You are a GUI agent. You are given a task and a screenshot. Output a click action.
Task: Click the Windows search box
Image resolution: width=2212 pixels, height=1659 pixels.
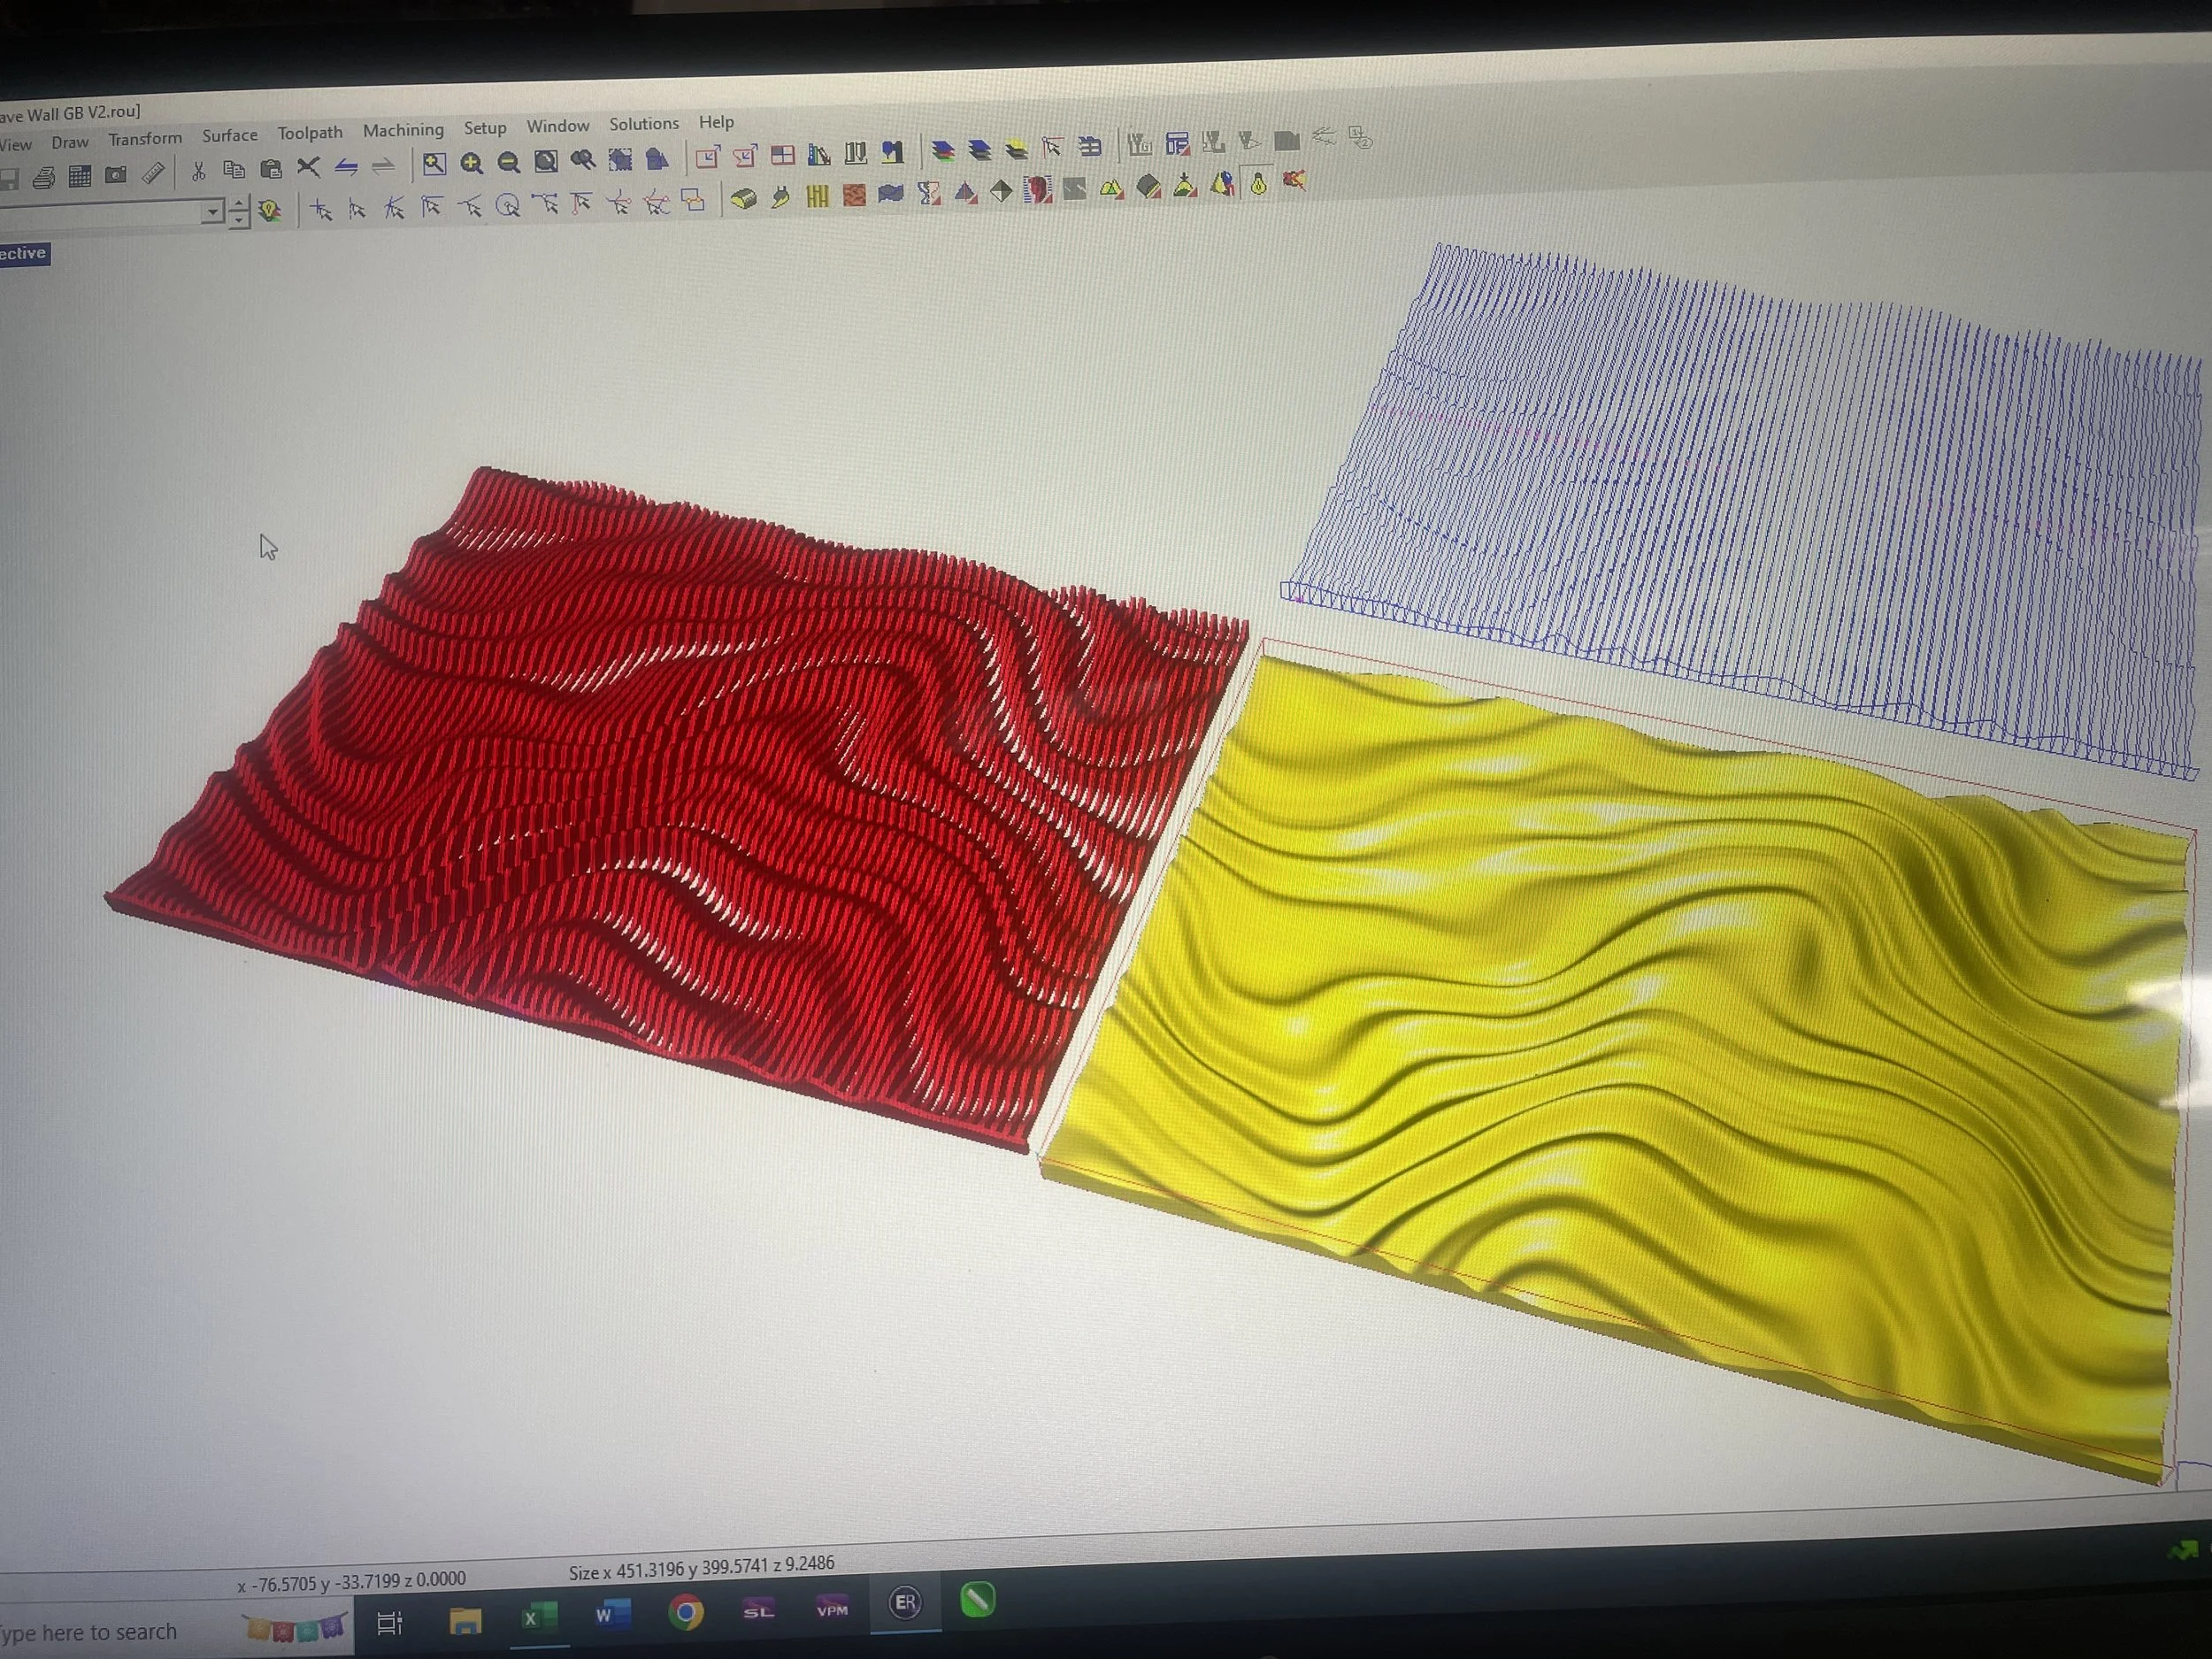pyautogui.click(x=100, y=1631)
